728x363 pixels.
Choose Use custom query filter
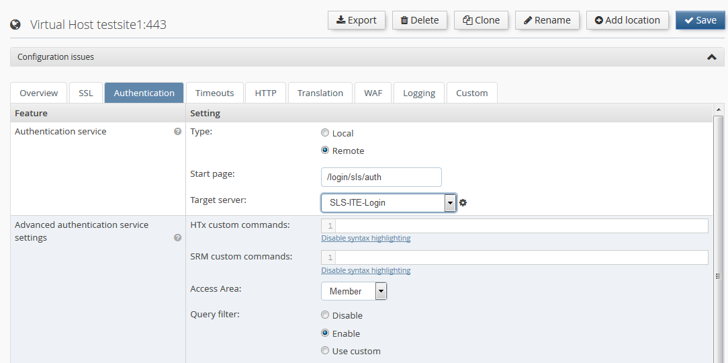point(325,350)
